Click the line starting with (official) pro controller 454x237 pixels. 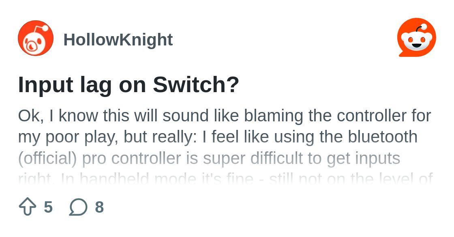(x=209, y=159)
